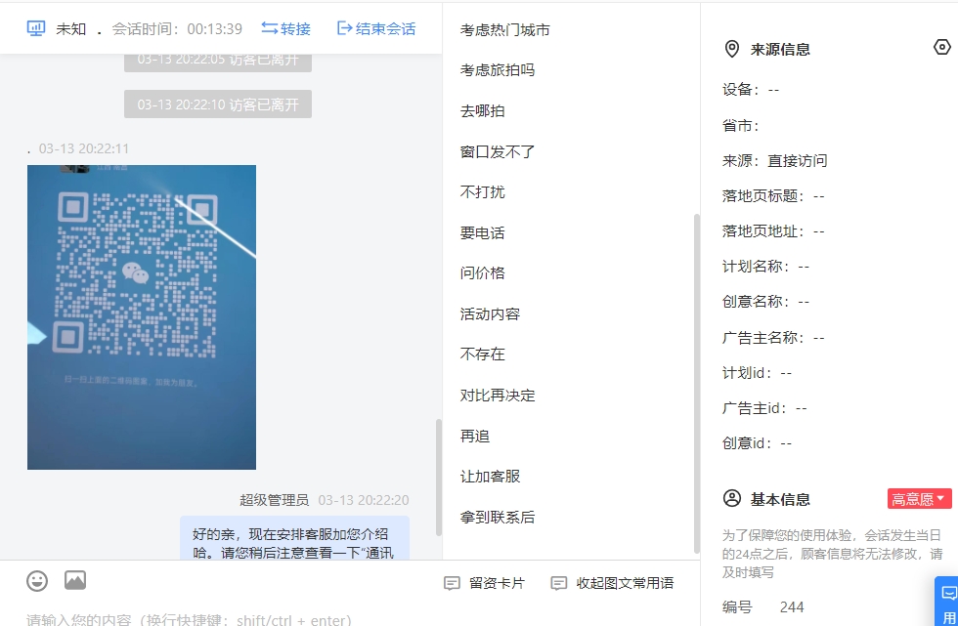Select quick phrase 不存在
Image resolution: width=958 pixels, height=626 pixels.
tap(482, 355)
